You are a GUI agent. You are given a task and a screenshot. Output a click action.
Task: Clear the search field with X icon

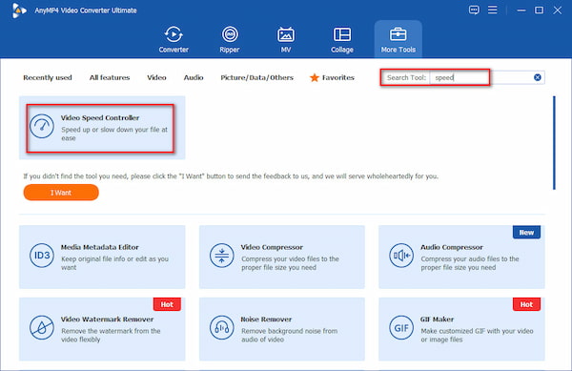click(x=538, y=77)
